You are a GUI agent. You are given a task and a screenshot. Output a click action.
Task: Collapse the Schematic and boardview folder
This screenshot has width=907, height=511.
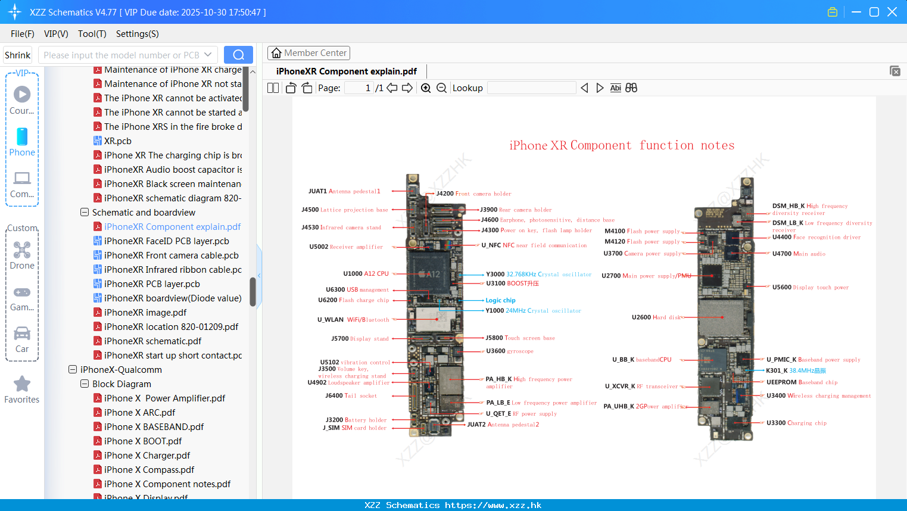tap(85, 212)
